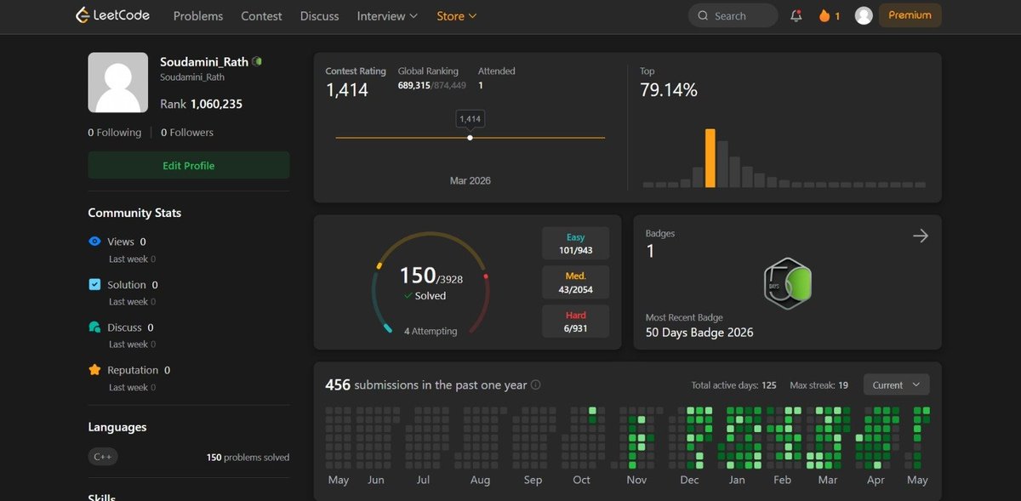Click the 0 Following text
This screenshot has height=501, width=1021.
click(115, 132)
